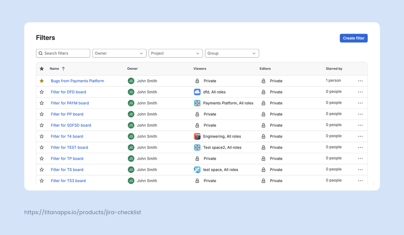Click '1 person' in Starred by column
The width and height of the screenshot is (404, 235).
(x=333, y=80)
